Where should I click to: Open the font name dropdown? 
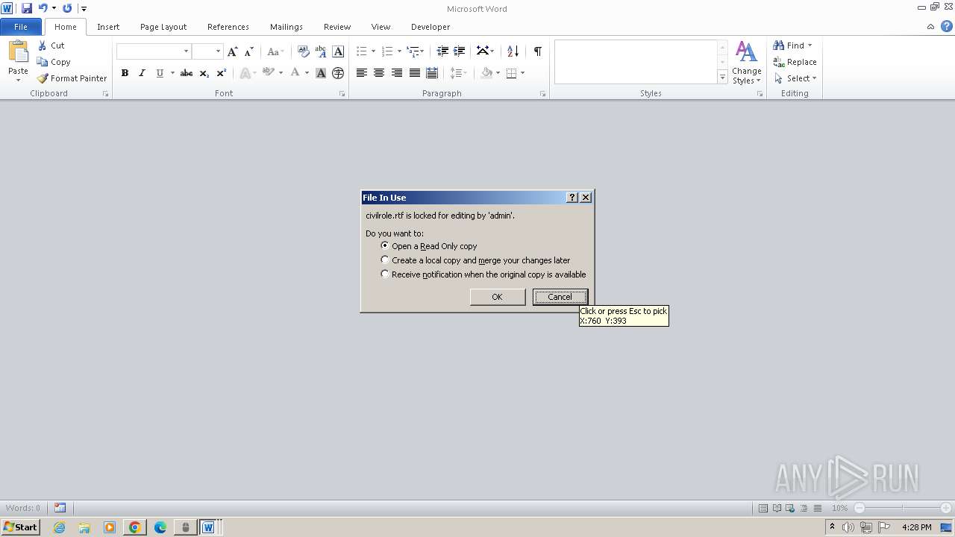tap(186, 51)
